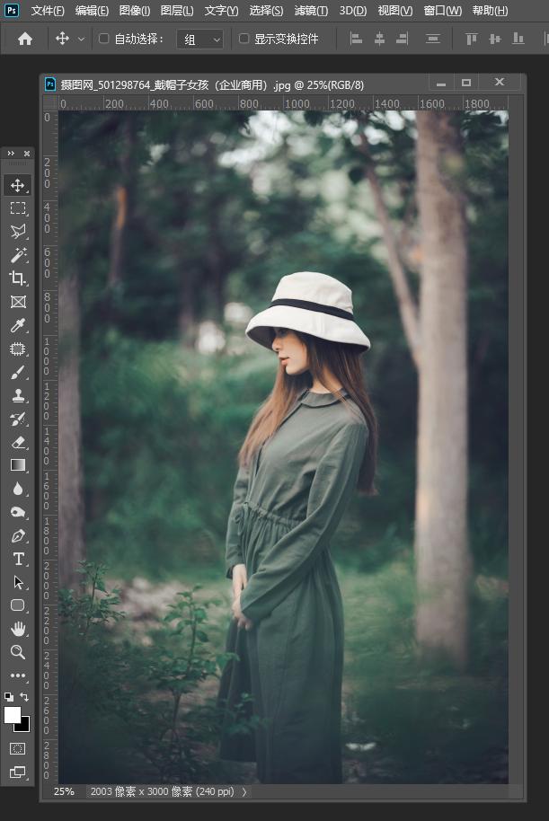This screenshot has height=821, width=549.
Task: Select the Horizontal Type tool
Action: click(x=18, y=559)
